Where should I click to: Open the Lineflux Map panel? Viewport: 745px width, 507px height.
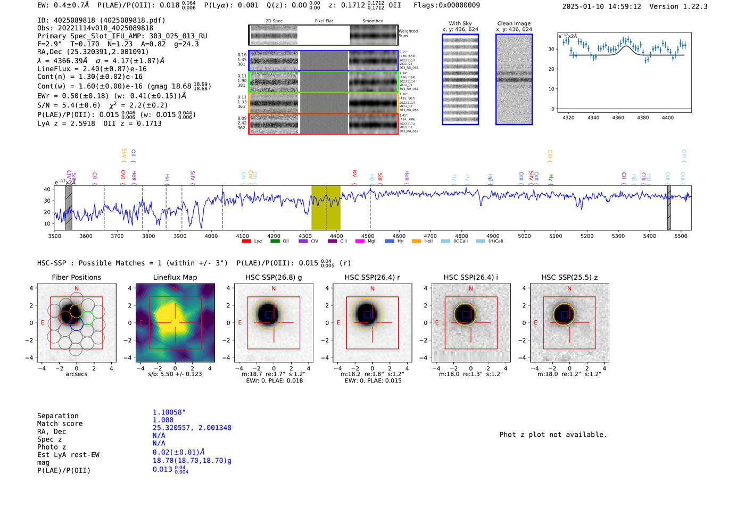pos(175,323)
